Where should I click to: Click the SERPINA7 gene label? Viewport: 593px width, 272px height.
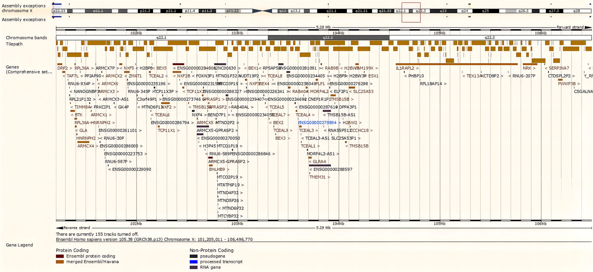pyautogui.click(x=557, y=68)
